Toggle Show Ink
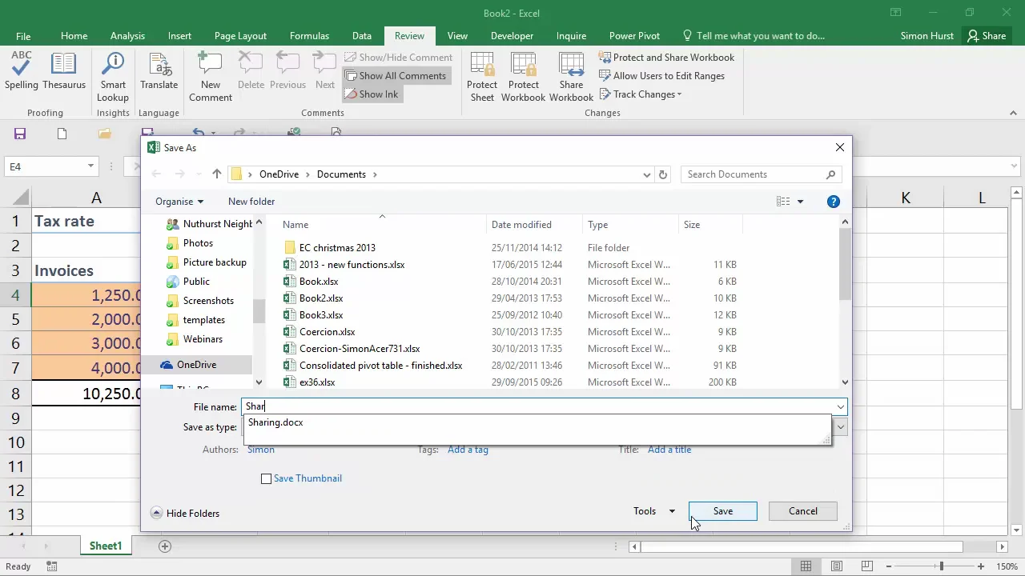The height and width of the screenshot is (576, 1025). (372, 94)
